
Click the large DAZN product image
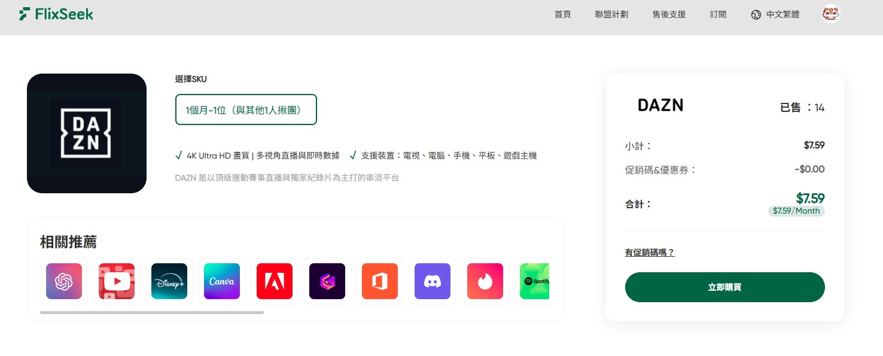pos(87,133)
